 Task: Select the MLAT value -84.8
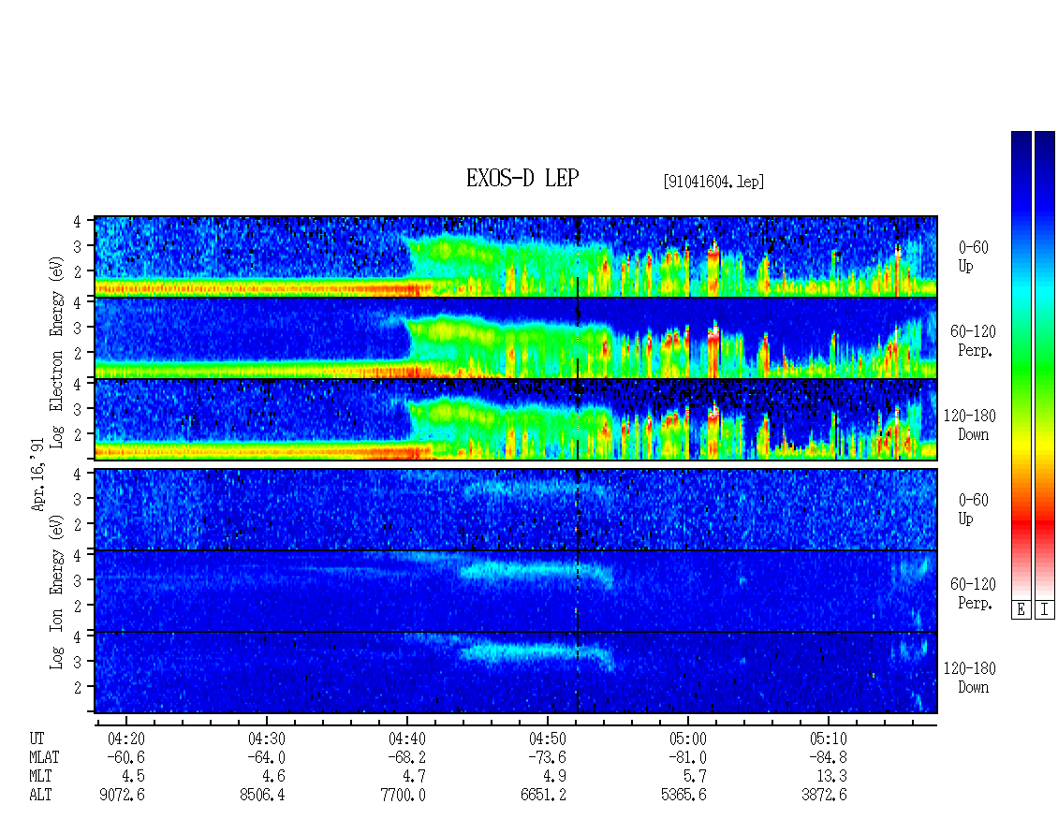(828, 757)
